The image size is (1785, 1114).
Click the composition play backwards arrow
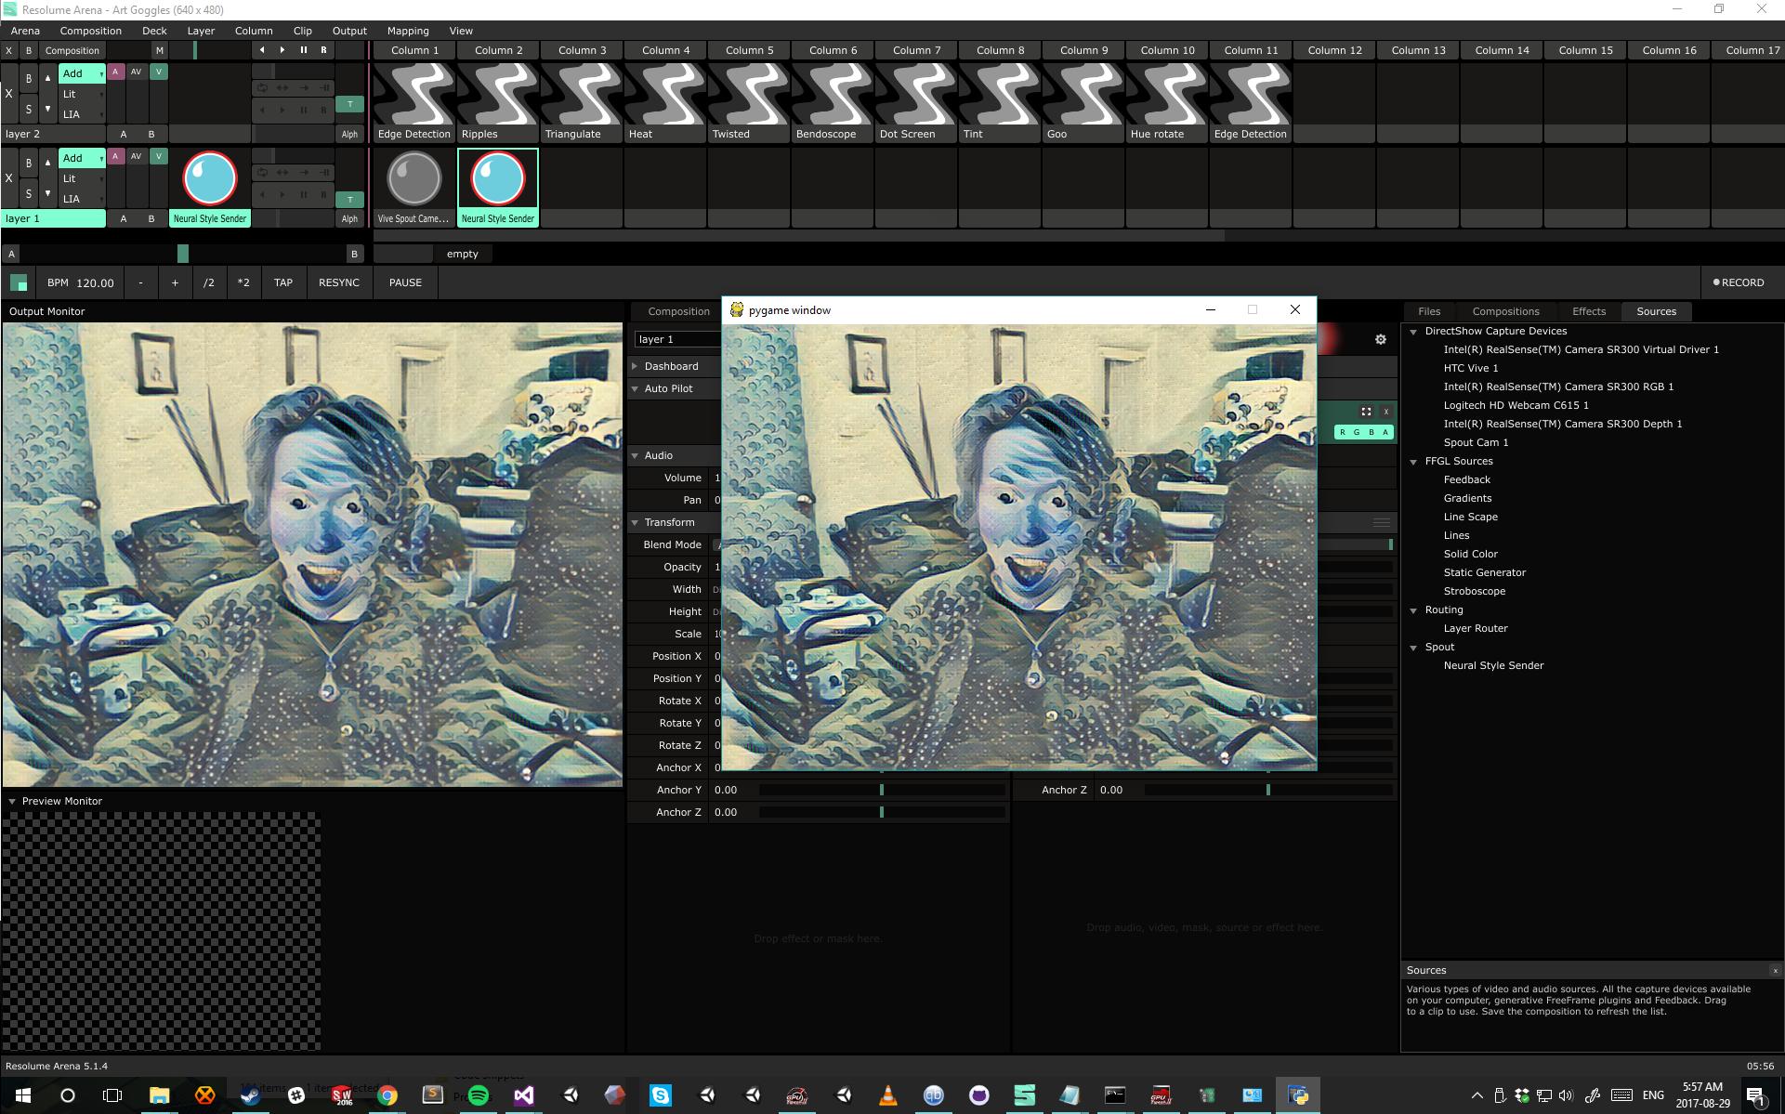coord(262,50)
